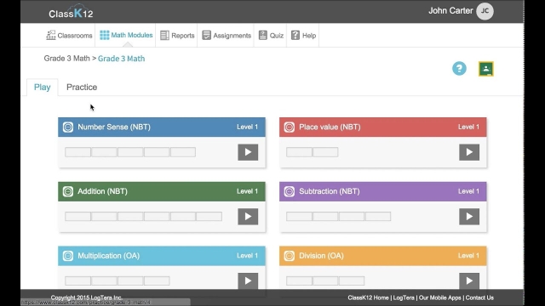Open the JC user avatar
This screenshot has width=545, height=306.
click(485, 11)
